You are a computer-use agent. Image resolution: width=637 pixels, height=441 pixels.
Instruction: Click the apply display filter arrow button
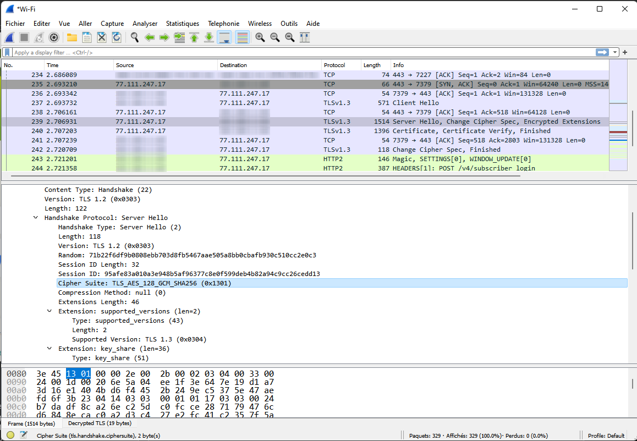point(602,52)
